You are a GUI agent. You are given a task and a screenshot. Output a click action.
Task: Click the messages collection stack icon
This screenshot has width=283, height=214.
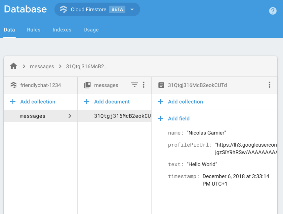87,85
